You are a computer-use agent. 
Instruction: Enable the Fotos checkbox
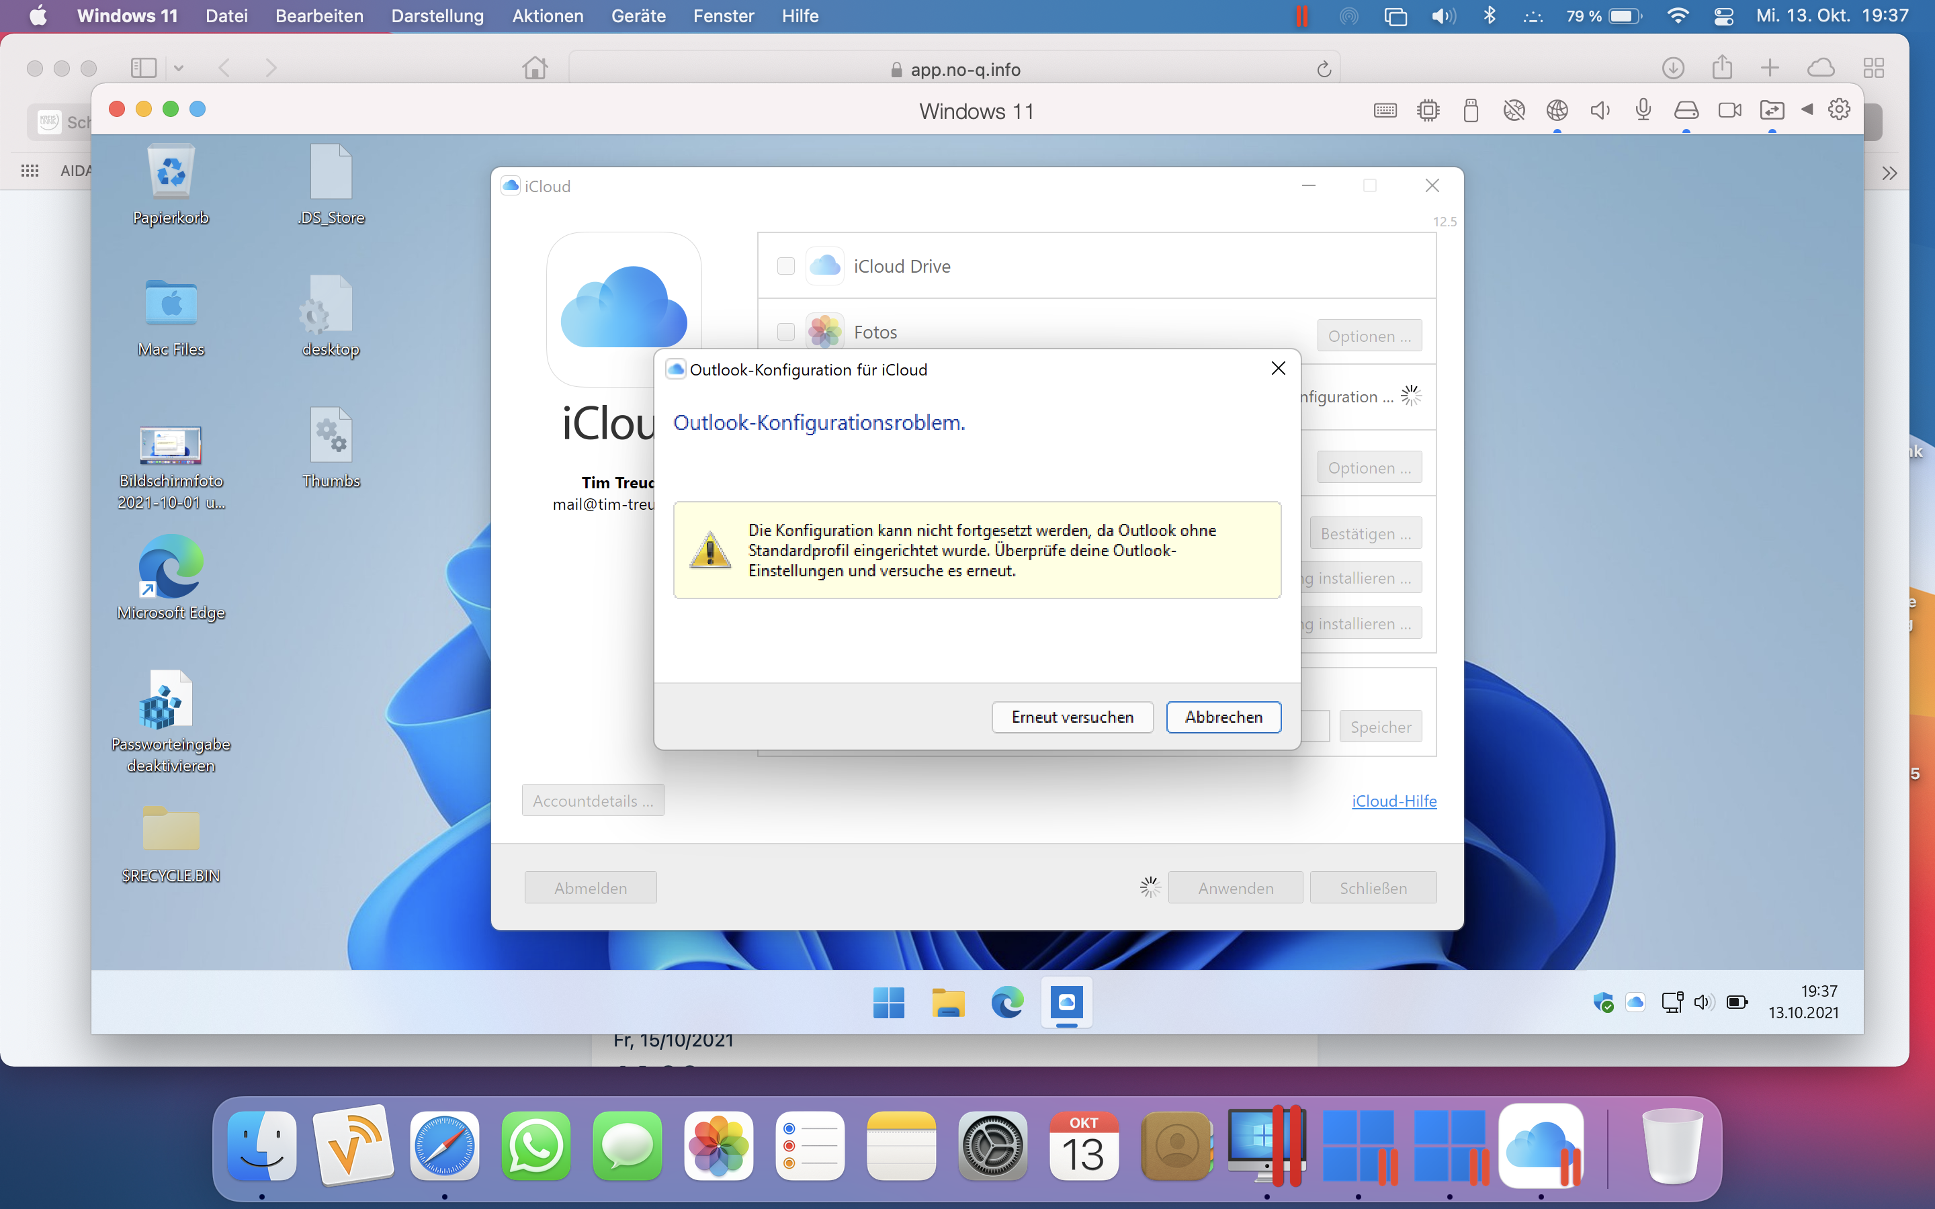tap(786, 332)
